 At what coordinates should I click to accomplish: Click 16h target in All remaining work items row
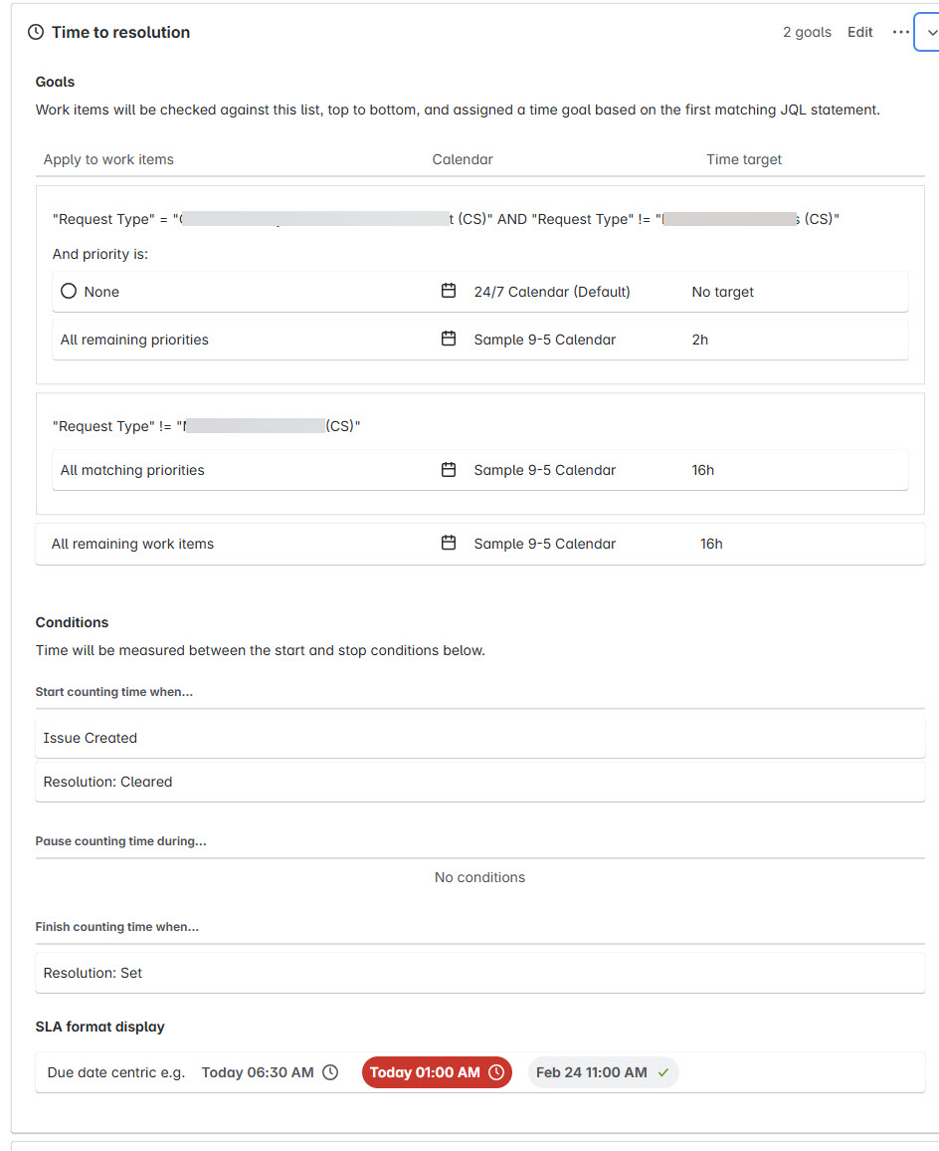711,544
